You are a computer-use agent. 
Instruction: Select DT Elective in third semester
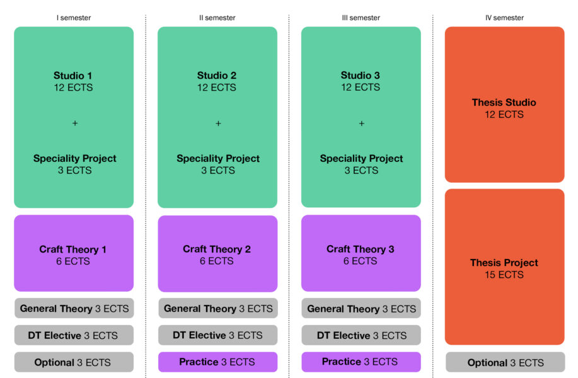(361, 335)
